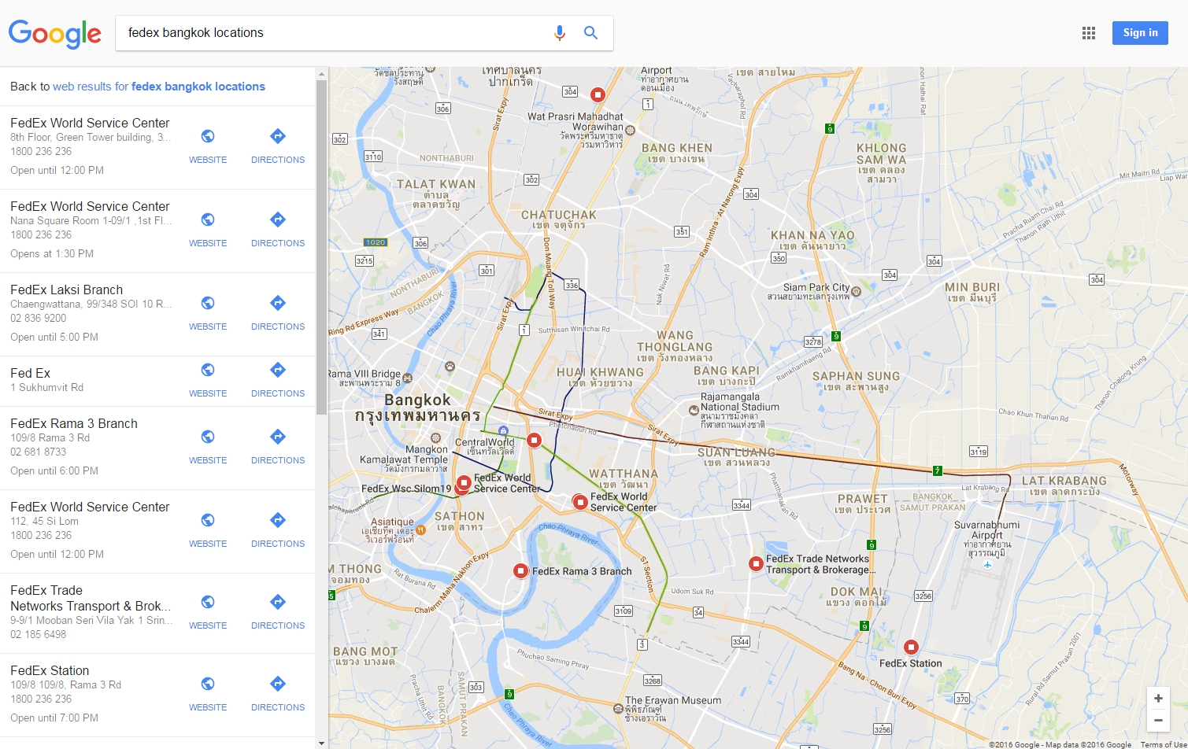
Task: Click 'Opens at 1:30 PM' text
Action: click(52, 253)
